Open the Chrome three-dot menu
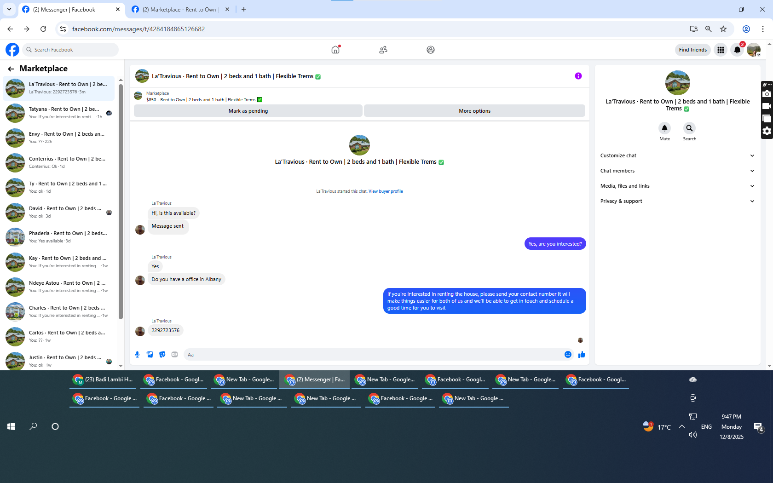 pos(763,29)
